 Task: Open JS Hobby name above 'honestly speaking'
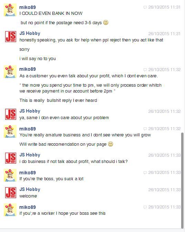[30, 33]
